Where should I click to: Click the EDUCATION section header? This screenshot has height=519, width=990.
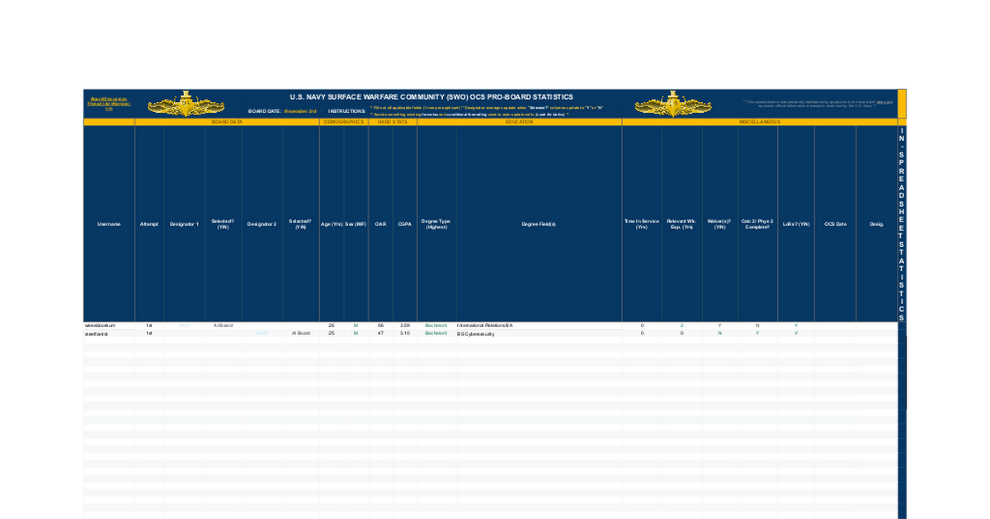pos(519,122)
